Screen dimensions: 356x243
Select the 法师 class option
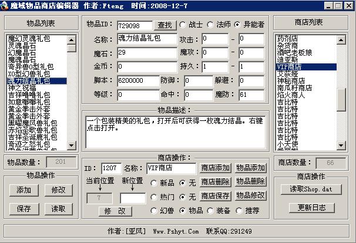click(212, 25)
